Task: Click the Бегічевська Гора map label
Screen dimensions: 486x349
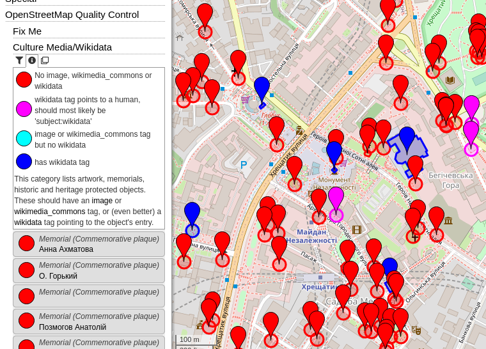Action: pyautogui.click(x=451, y=180)
